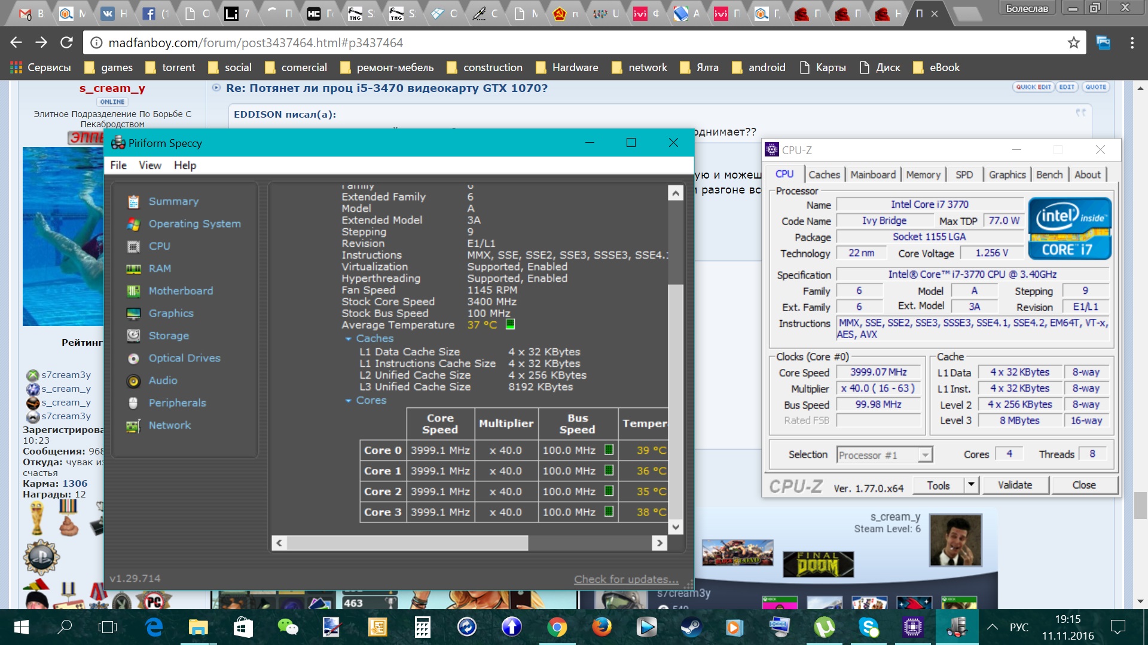Select the RAM icon in Speccy
This screenshot has width=1148, height=645.
[x=133, y=269]
